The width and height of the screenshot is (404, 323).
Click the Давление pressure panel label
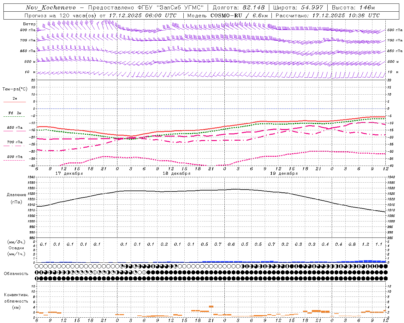[16, 195]
